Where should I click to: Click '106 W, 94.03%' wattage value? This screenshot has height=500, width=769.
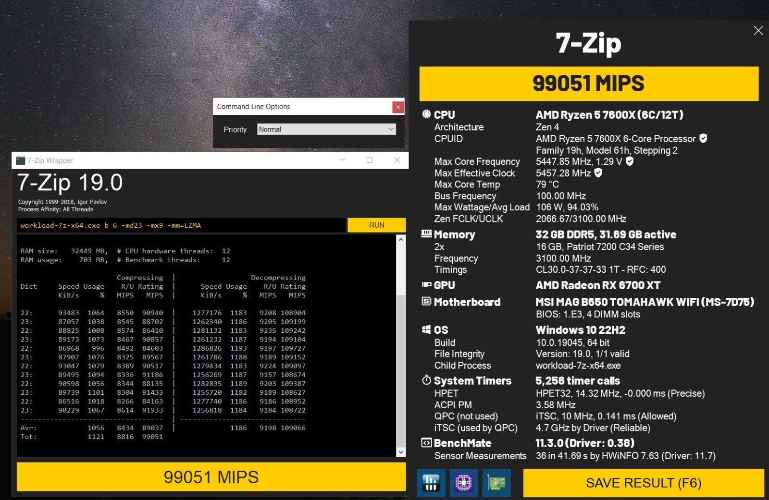click(567, 207)
